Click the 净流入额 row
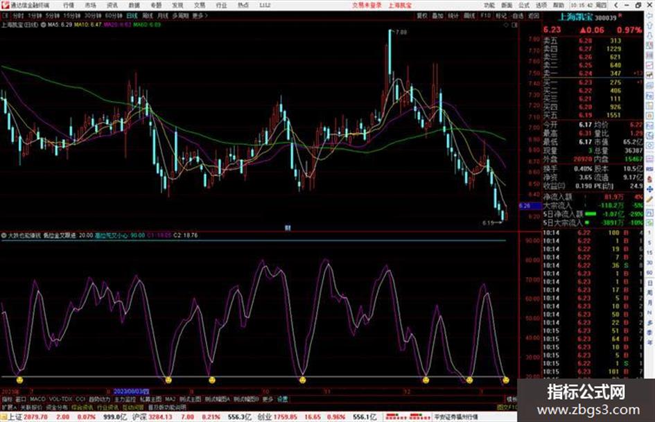The image size is (655, 422). pos(593,196)
